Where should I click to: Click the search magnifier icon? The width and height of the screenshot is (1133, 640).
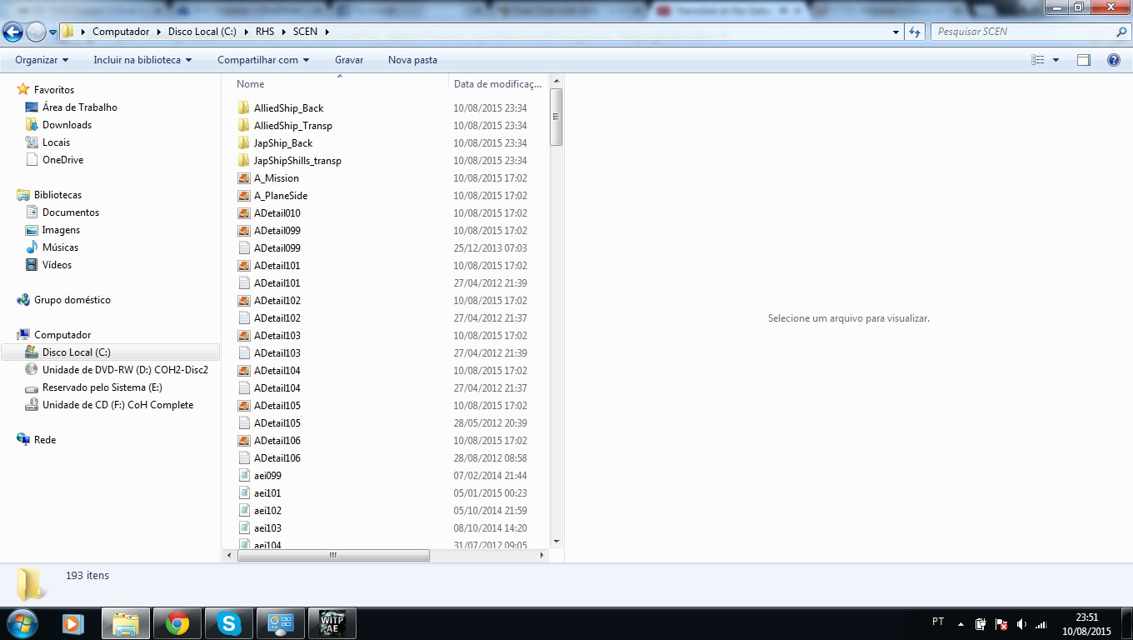click(x=1121, y=32)
